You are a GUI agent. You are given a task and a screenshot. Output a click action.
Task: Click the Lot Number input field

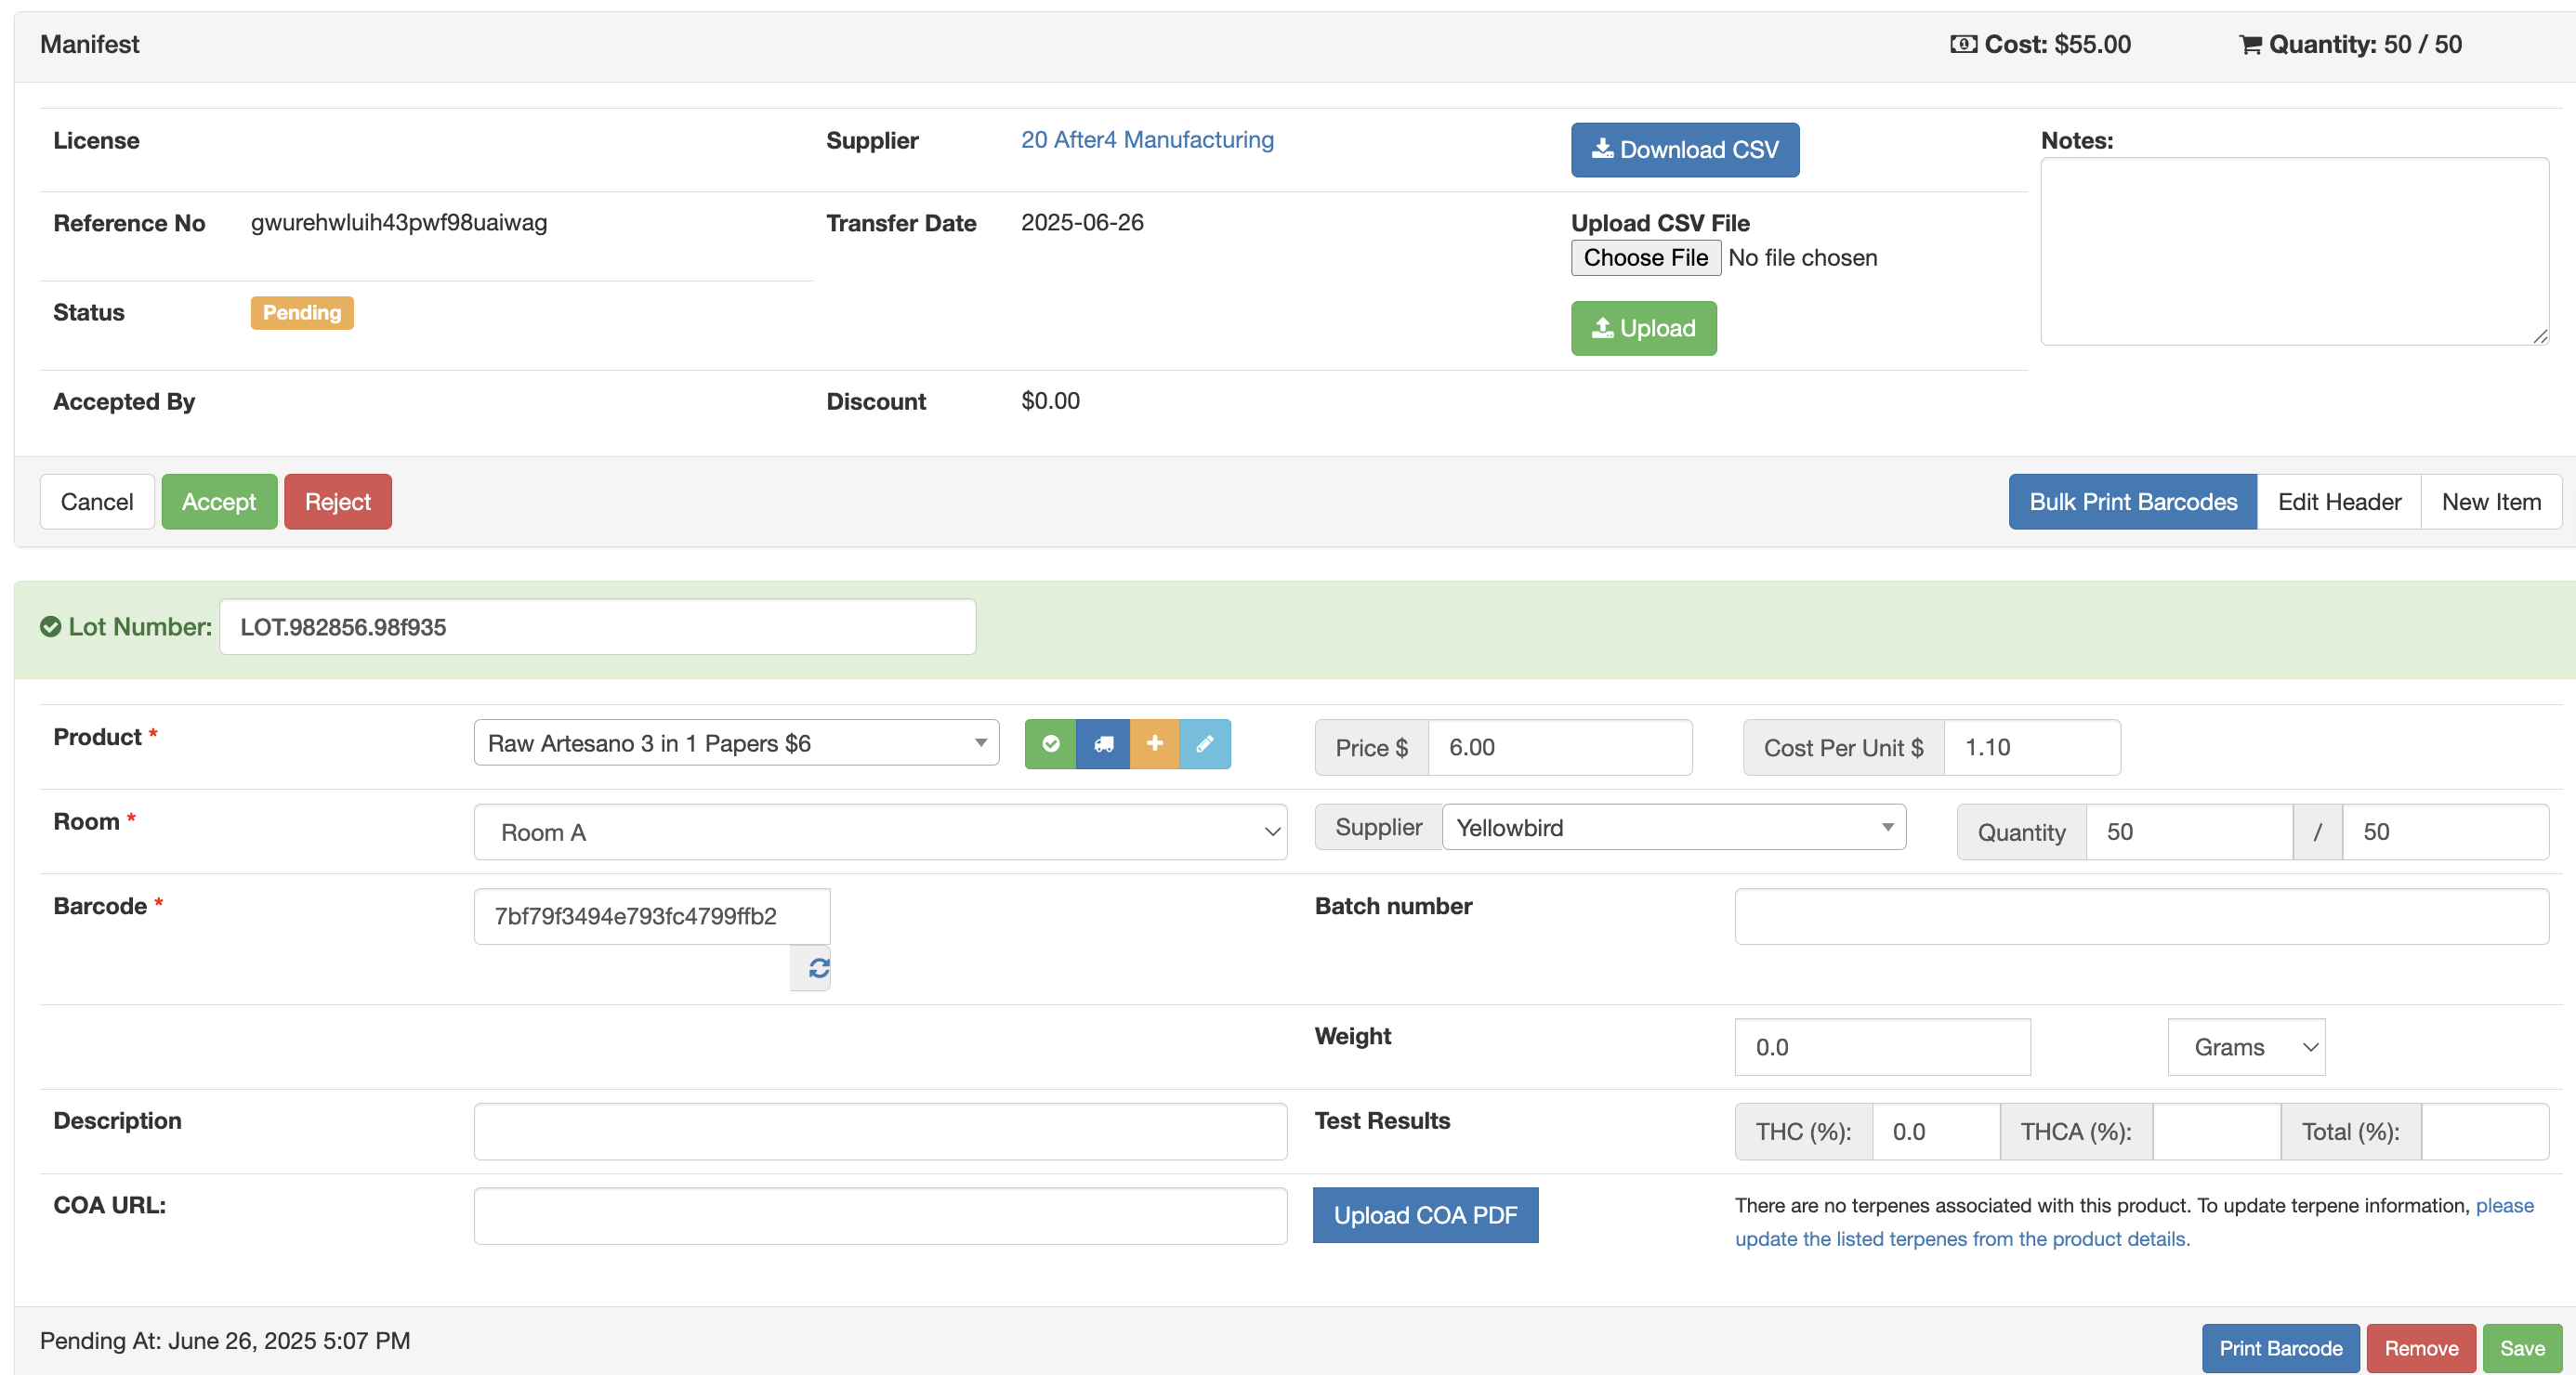598,627
